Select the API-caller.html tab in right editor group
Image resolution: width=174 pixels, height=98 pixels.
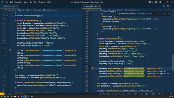pyautogui.click(x=92, y=6)
